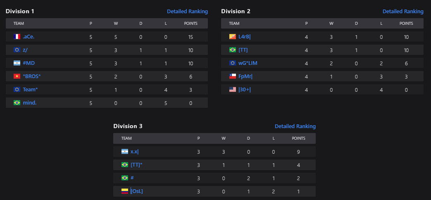Open the x.x| team link

(134, 152)
